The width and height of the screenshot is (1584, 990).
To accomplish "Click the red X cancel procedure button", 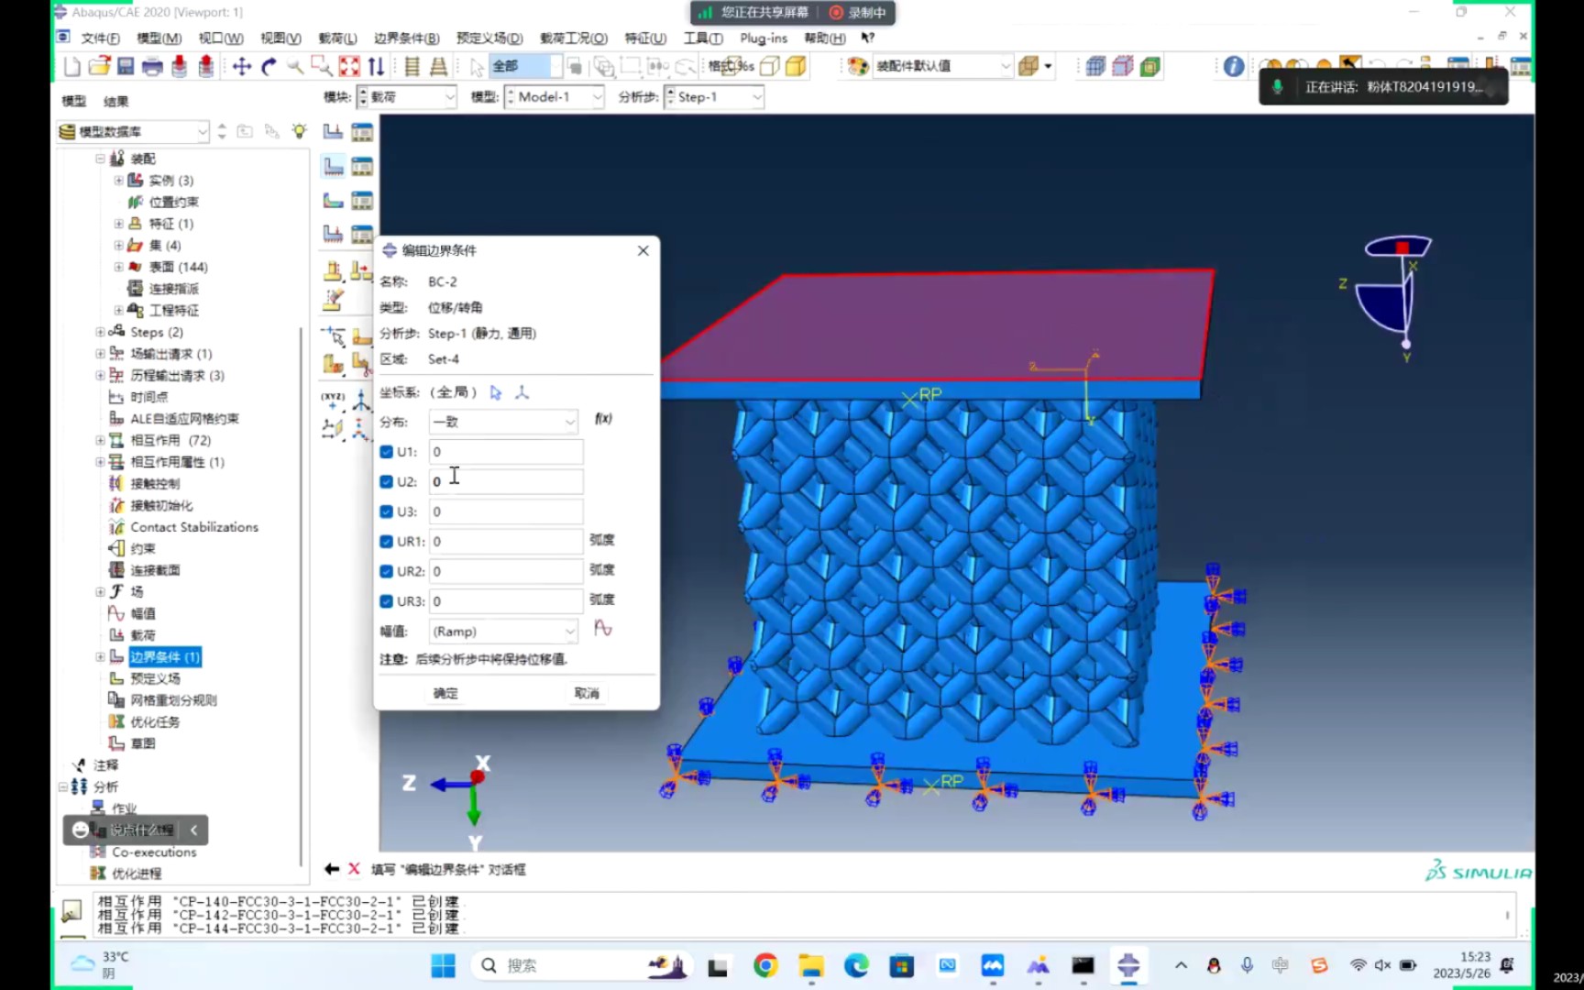I will [354, 868].
